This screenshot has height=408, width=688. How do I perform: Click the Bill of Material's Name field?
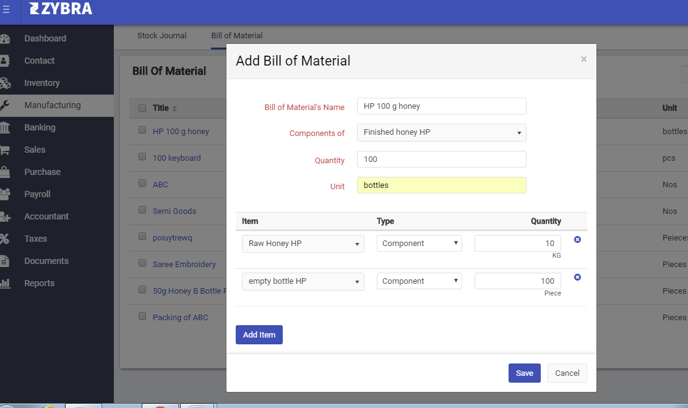[441, 106]
